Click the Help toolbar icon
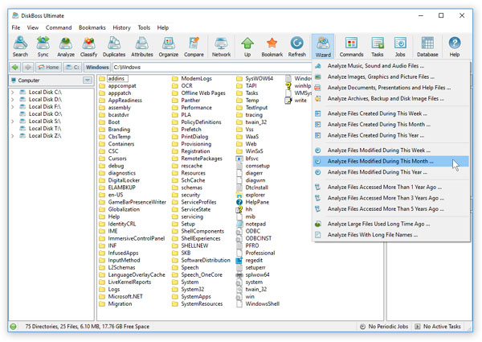Image resolution: width=482 pixels, height=342 pixels. pos(455,47)
